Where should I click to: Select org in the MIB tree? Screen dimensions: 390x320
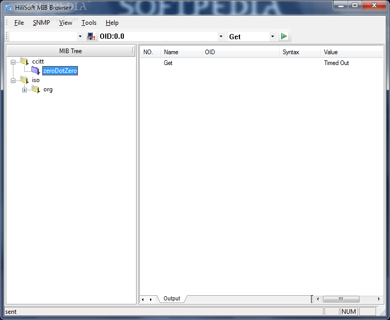(x=48, y=90)
